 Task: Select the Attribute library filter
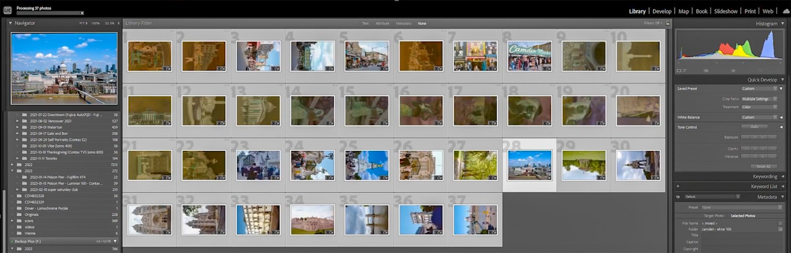382,23
